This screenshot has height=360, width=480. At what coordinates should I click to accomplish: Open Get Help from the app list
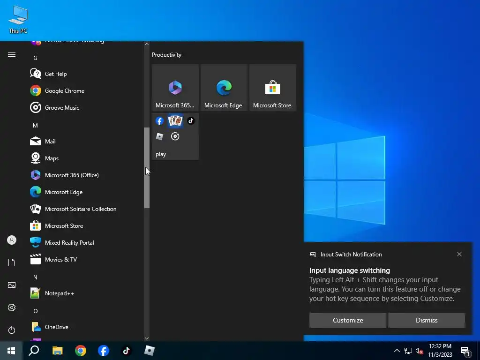tap(86, 74)
